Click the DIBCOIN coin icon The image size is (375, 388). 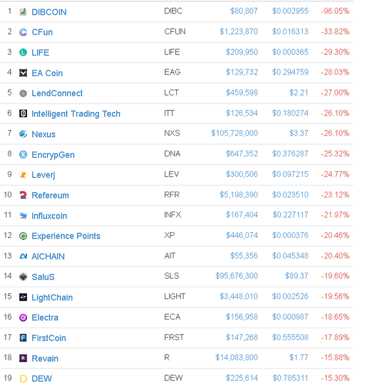click(x=23, y=12)
